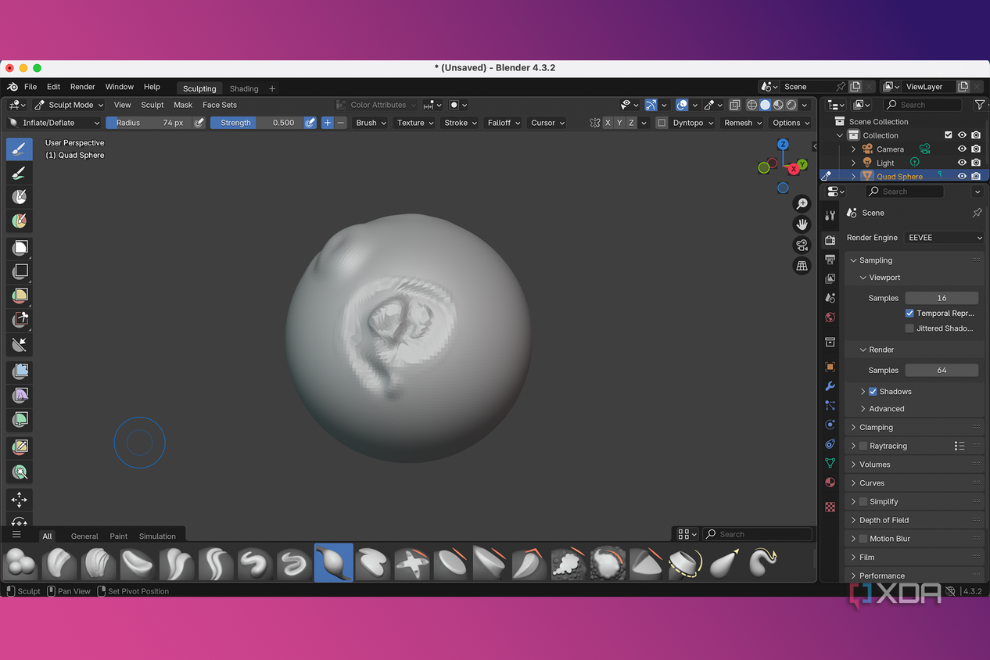Select rendered viewport shading
990x660 pixels.
pos(791,105)
